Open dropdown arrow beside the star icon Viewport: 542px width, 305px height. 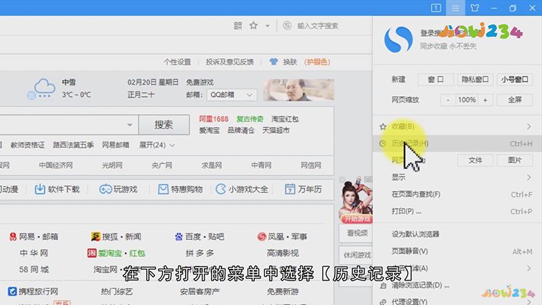pos(267,26)
